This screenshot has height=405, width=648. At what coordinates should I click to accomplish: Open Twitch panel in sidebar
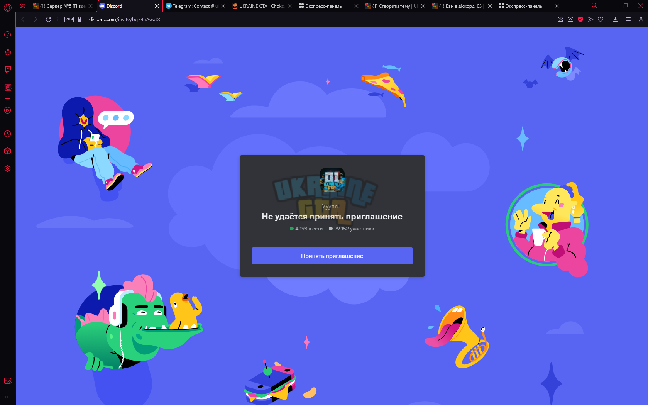pos(8,69)
